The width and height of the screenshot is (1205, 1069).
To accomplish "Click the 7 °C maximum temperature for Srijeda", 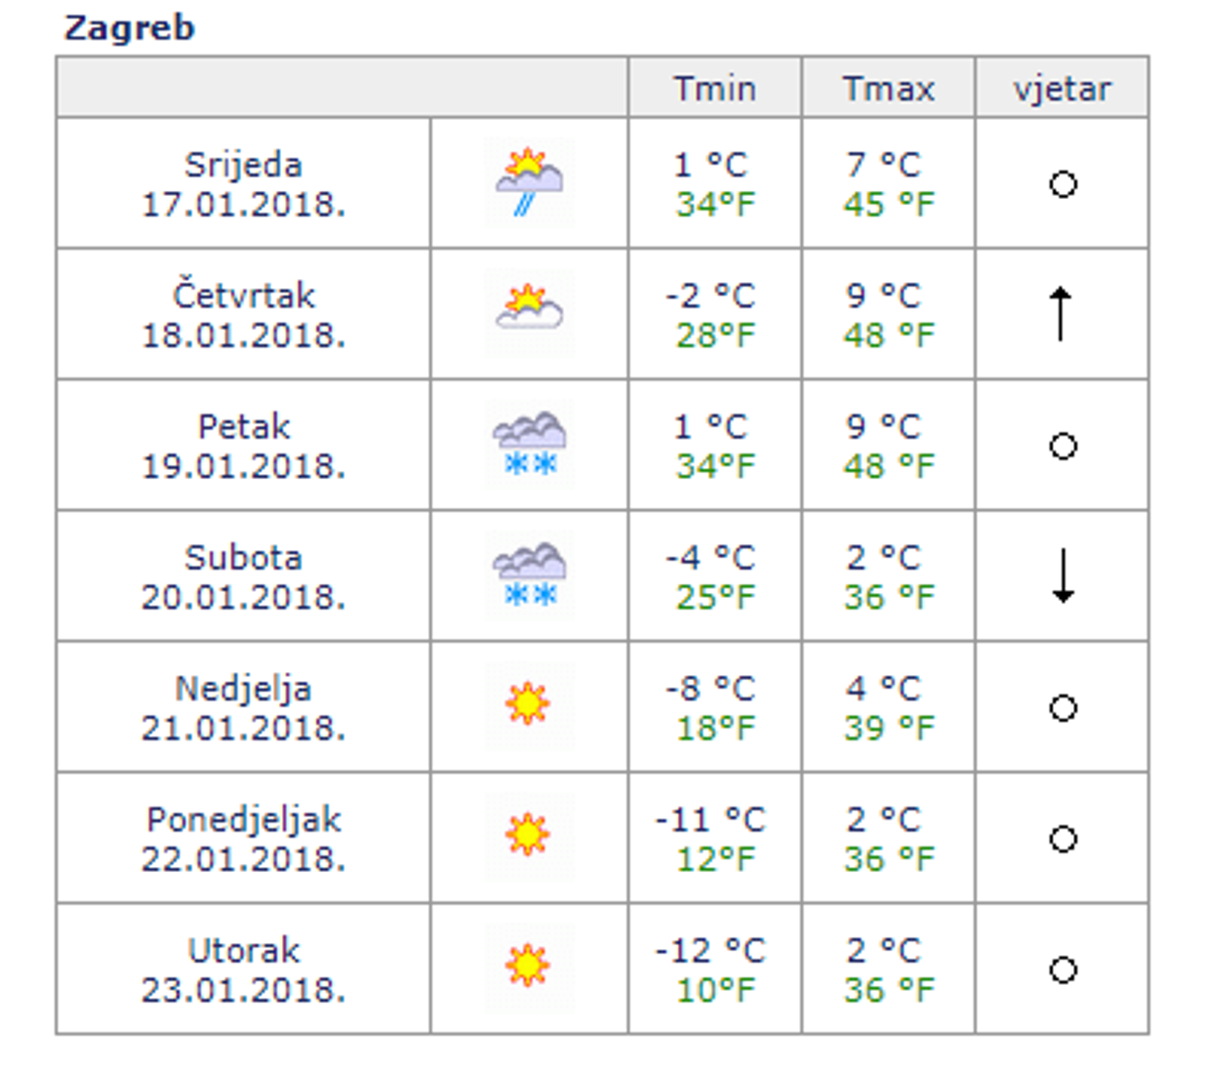I will coord(883,165).
